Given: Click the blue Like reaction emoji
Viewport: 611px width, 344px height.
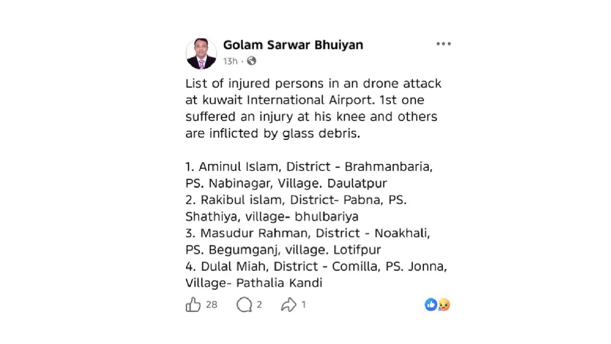Looking at the screenshot, I should click(x=431, y=305).
